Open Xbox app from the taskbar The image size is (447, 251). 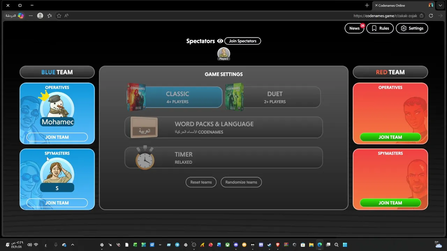pyautogui.click(x=227, y=245)
